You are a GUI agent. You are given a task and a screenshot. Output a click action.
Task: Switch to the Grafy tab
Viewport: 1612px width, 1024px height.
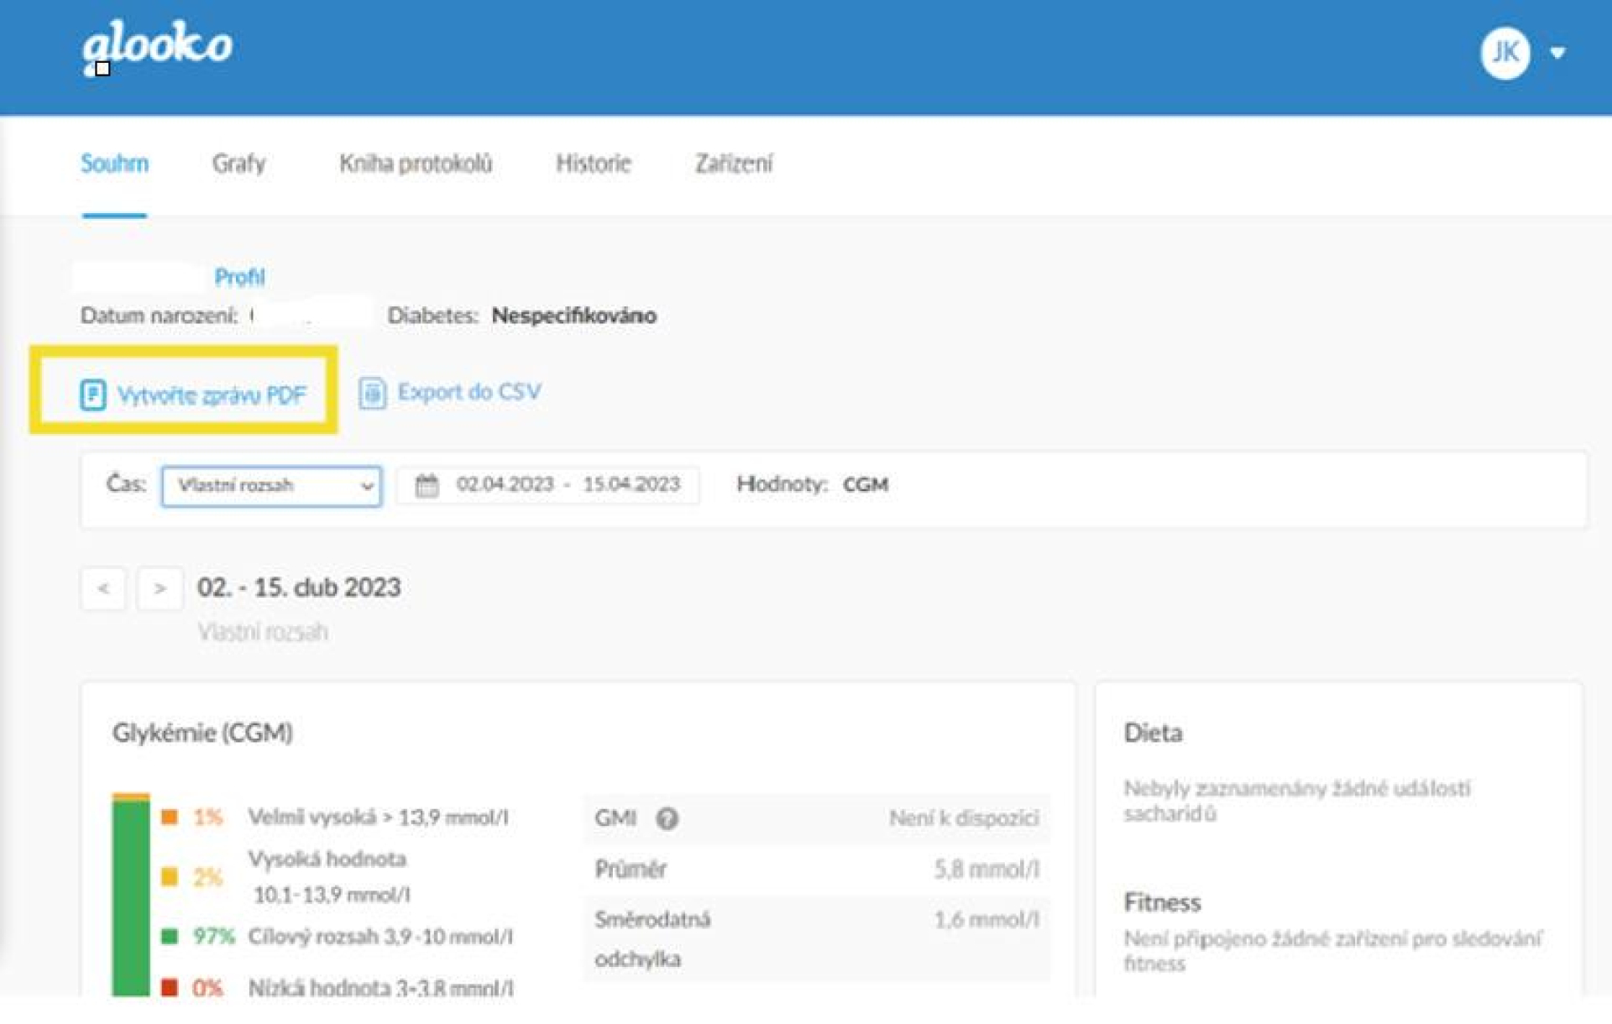pos(238,163)
